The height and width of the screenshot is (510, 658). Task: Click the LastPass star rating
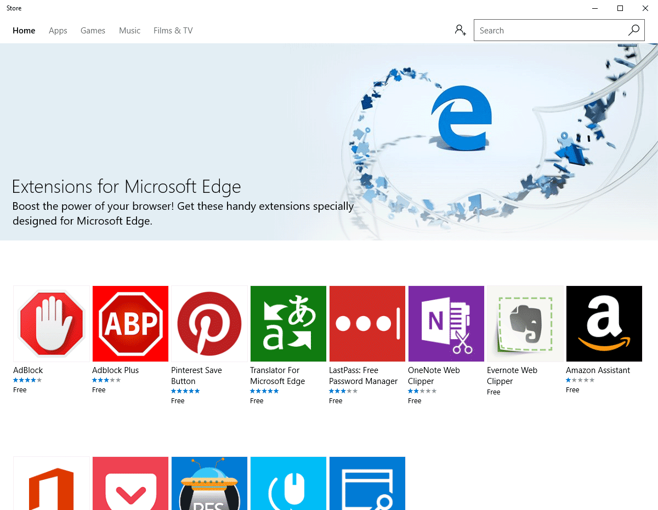coord(343,391)
